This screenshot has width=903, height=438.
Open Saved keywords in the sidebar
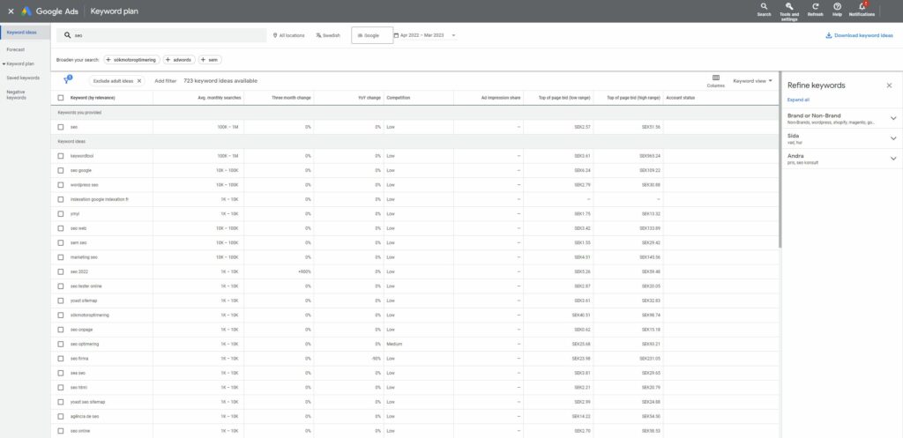(x=23, y=78)
